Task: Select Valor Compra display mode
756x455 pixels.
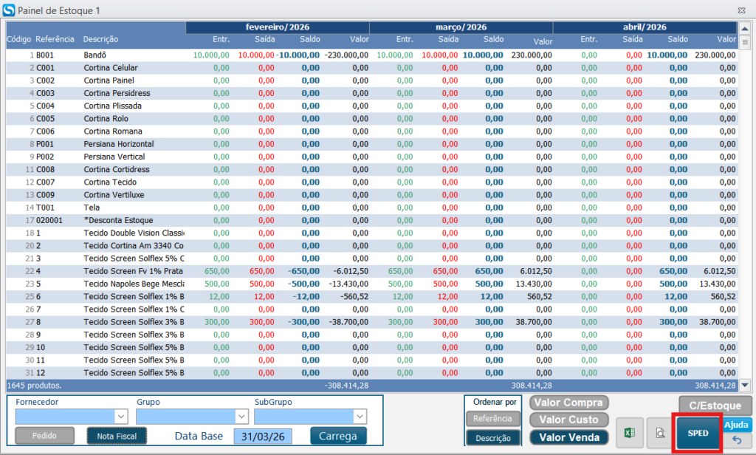Action: tap(568, 403)
